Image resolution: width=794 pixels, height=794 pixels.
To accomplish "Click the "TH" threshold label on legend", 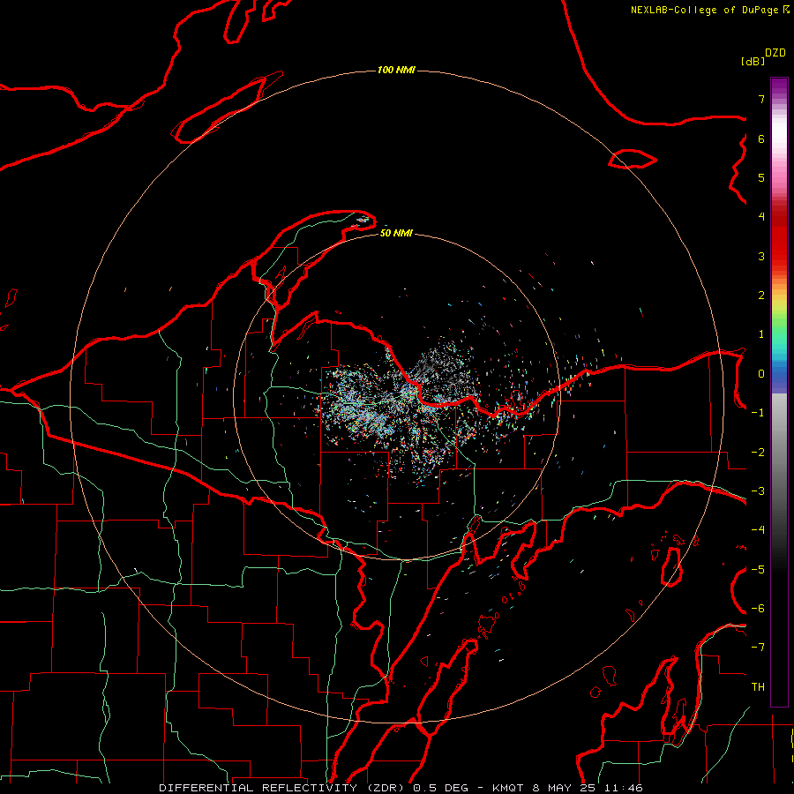I will [758, 687].
